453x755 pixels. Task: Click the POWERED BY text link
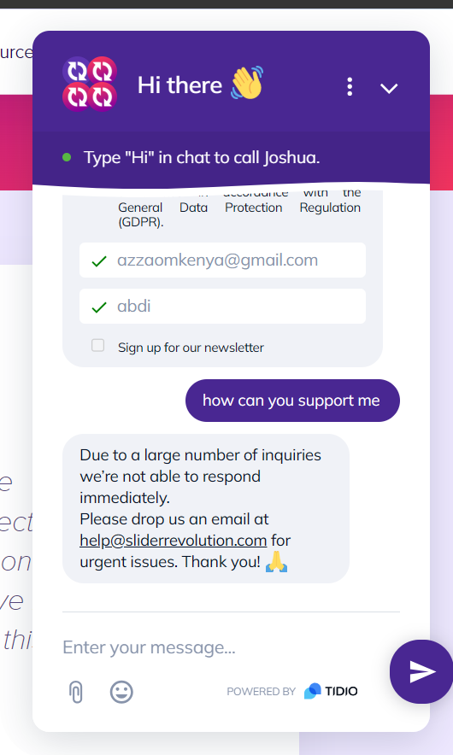262,692
